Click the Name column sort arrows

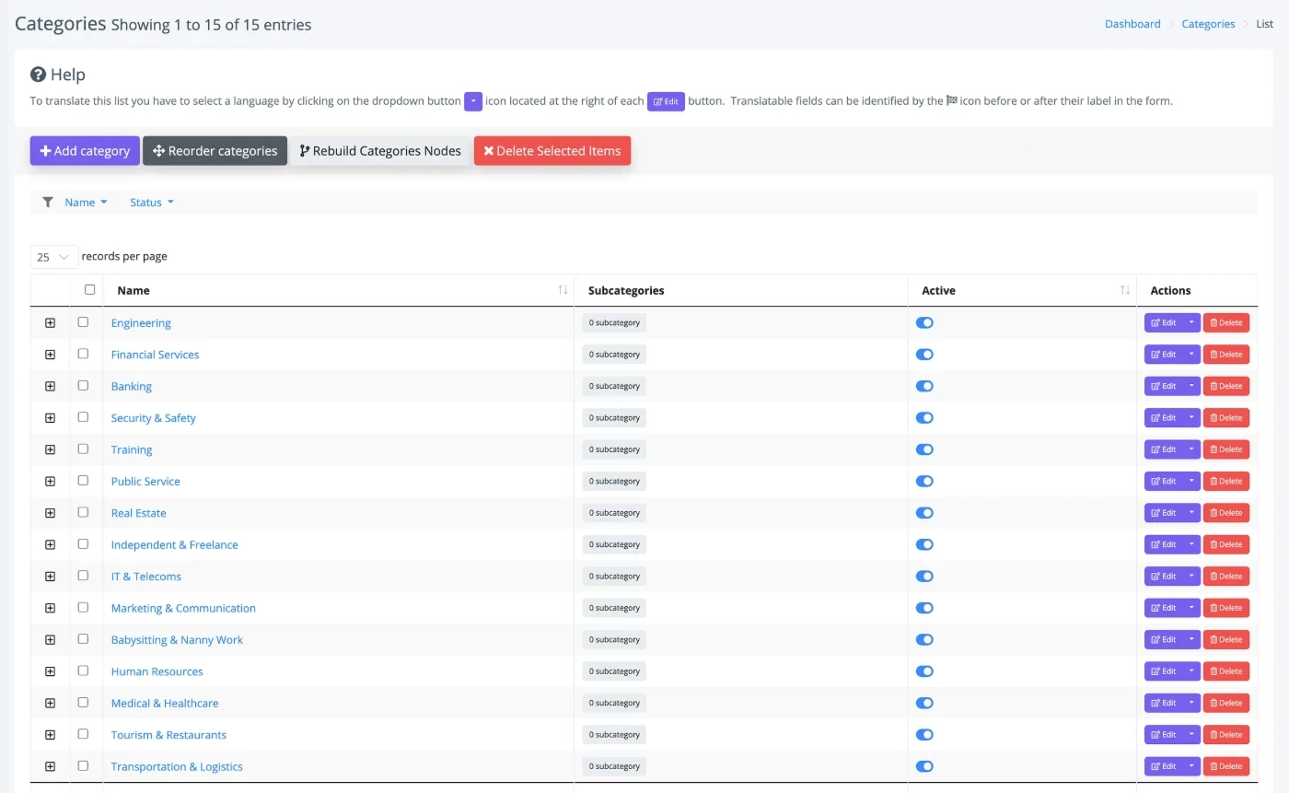[563, 290]
